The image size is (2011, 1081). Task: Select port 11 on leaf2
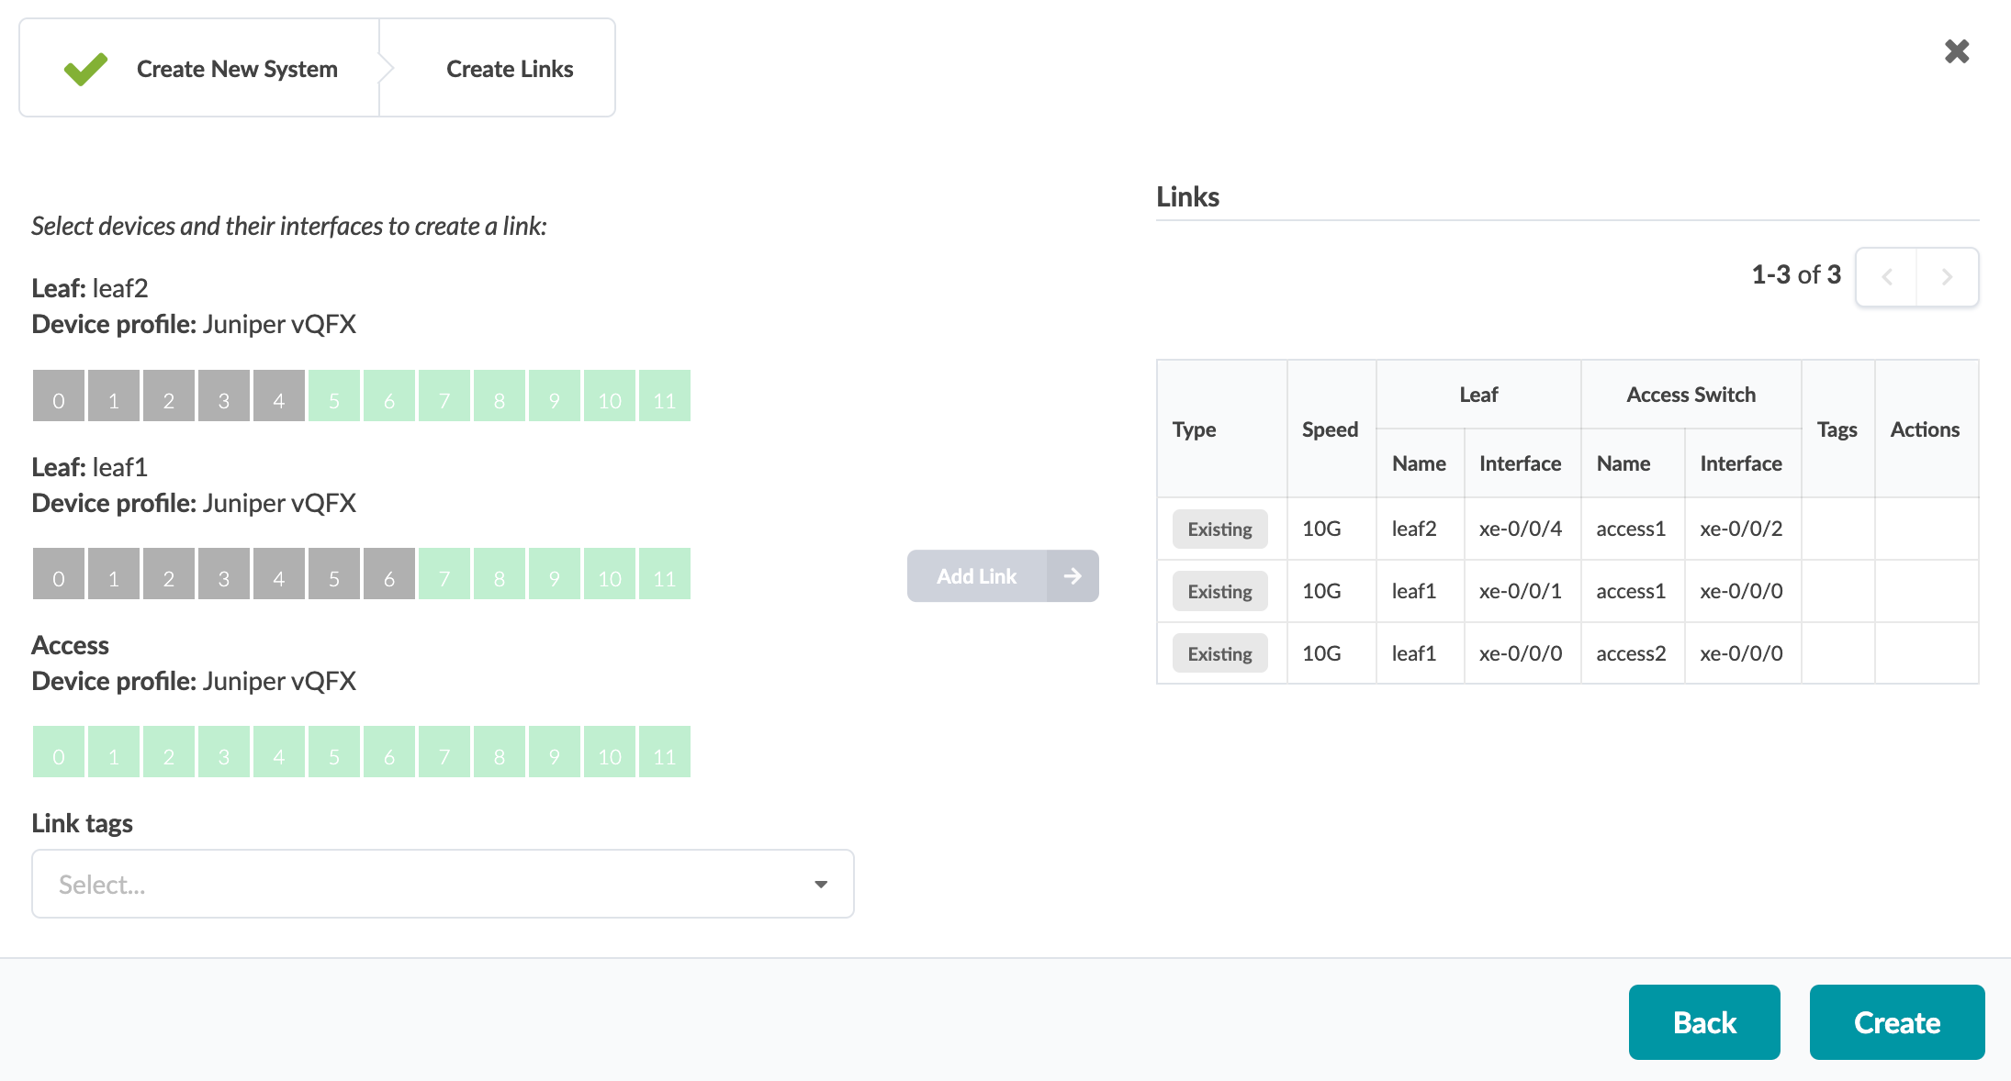tap(664, 396)
